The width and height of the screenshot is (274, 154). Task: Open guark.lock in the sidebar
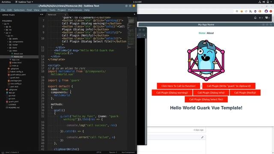point(15,78)
